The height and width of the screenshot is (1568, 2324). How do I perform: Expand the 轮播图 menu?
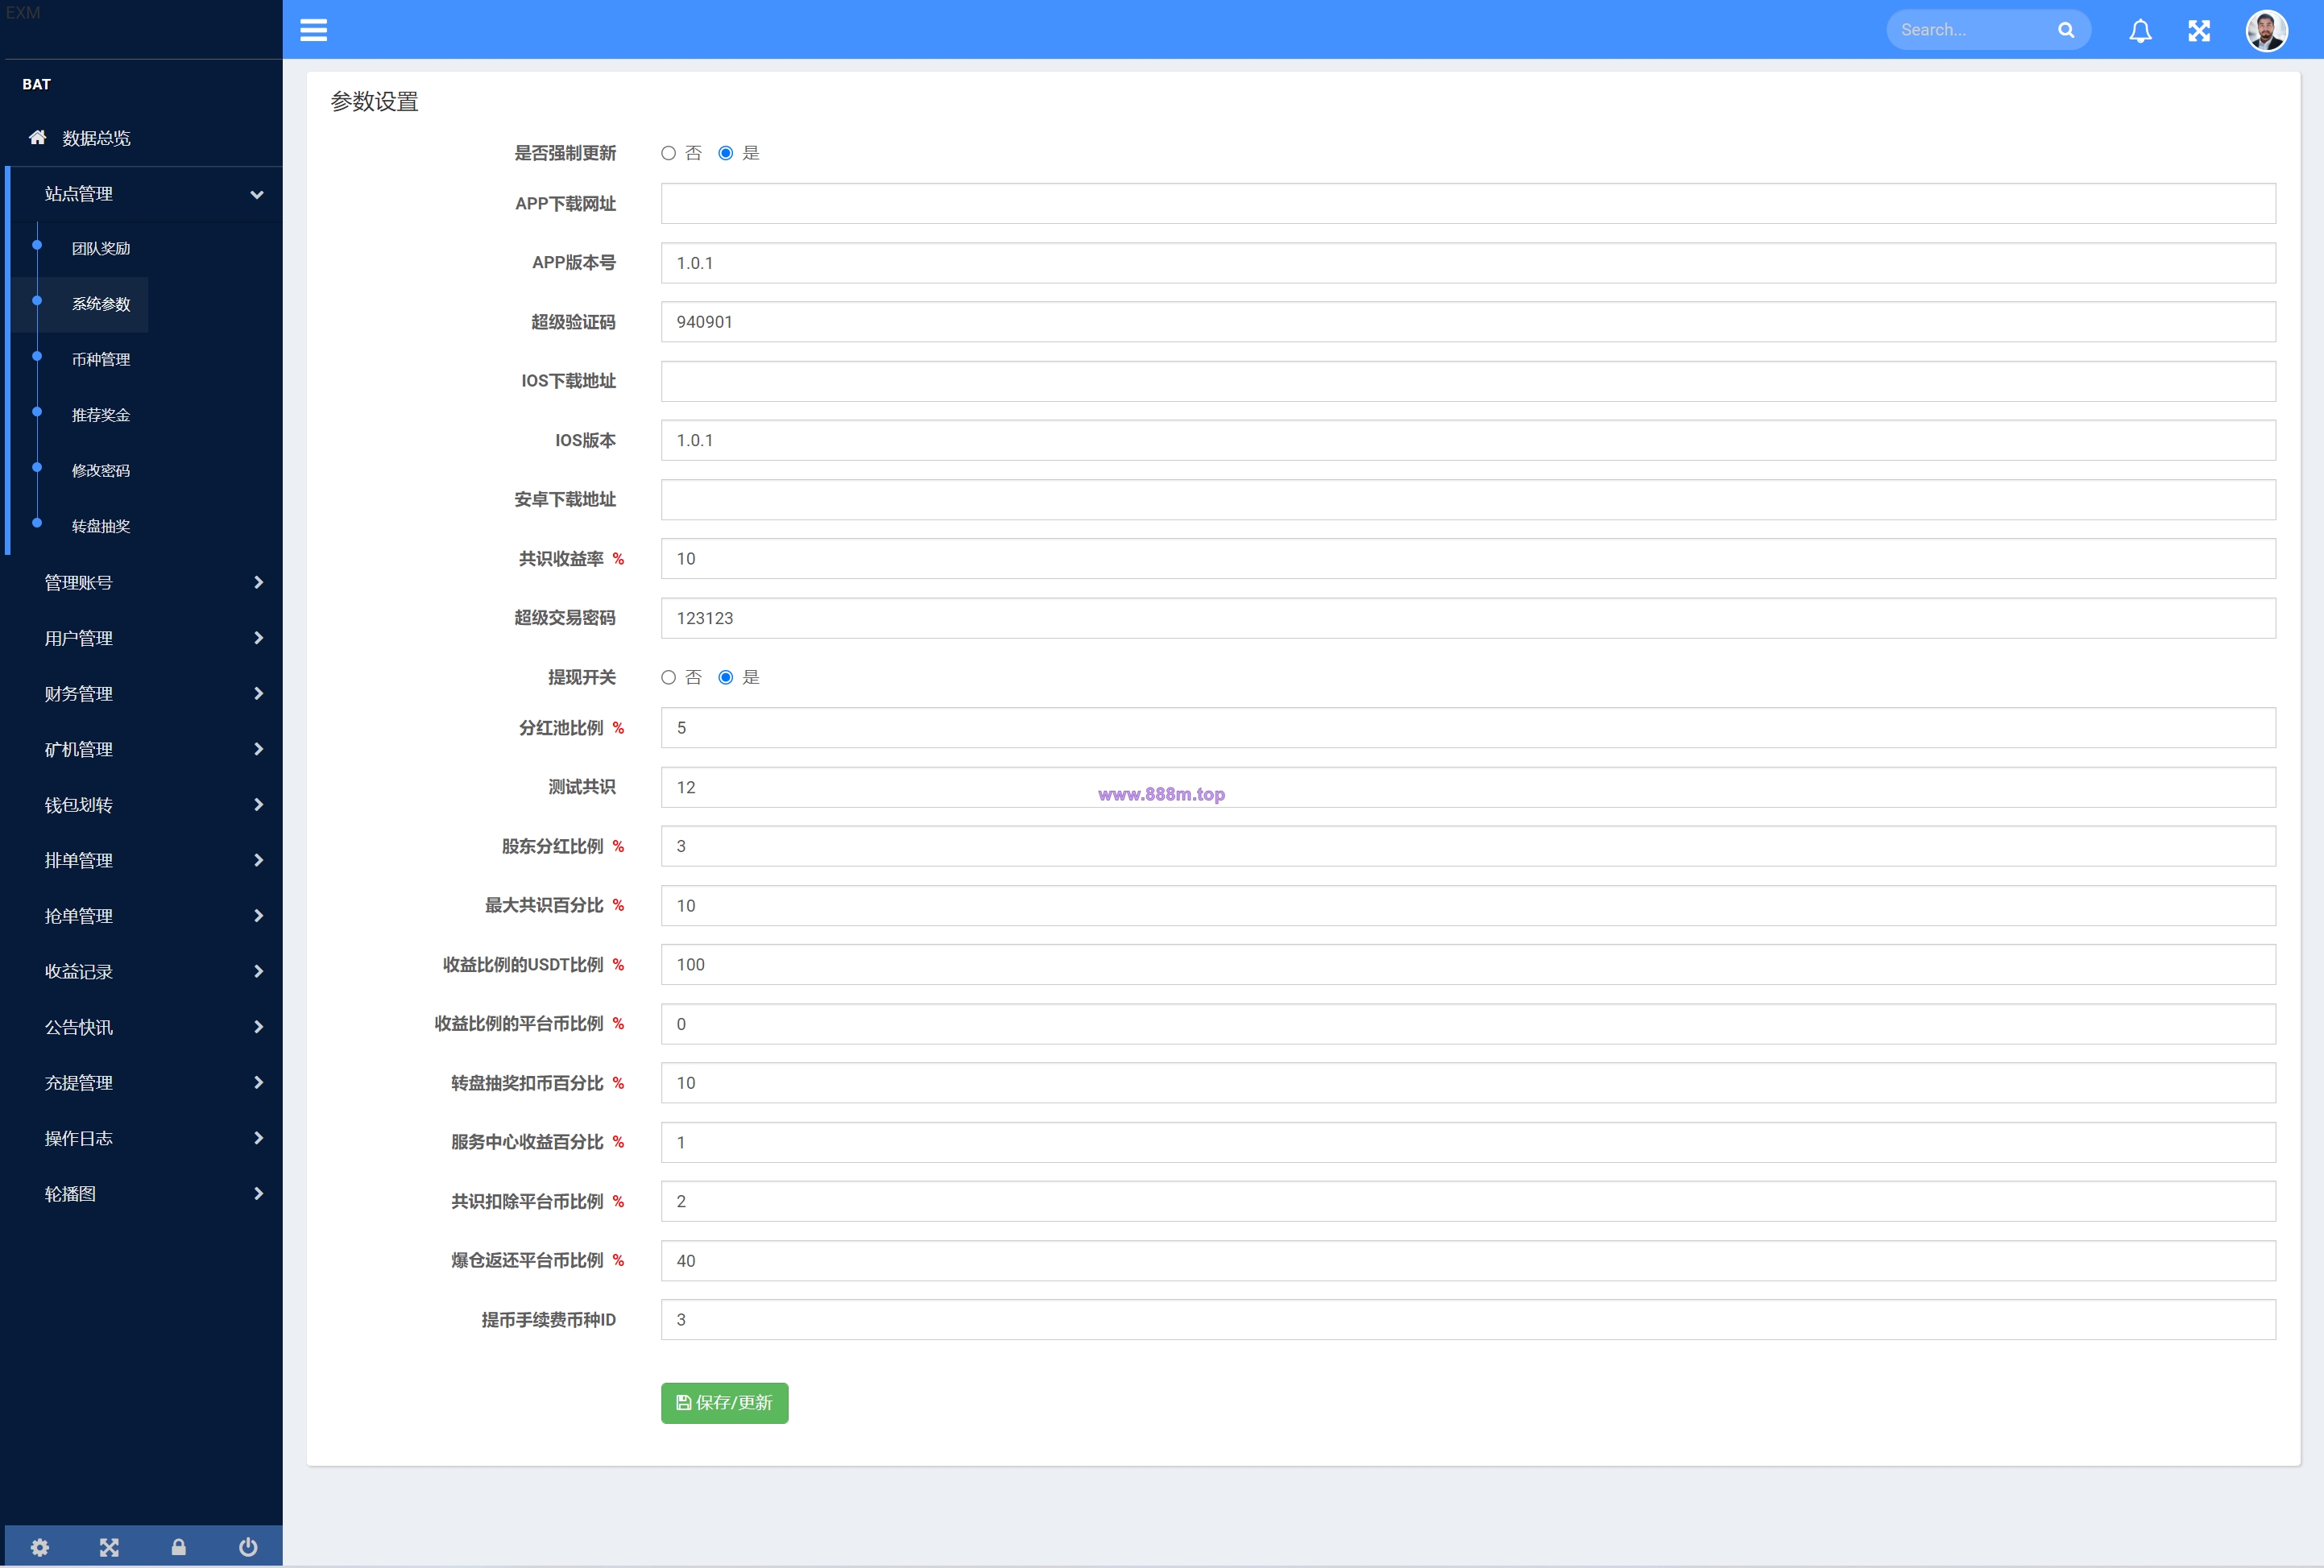(144, 1193)
